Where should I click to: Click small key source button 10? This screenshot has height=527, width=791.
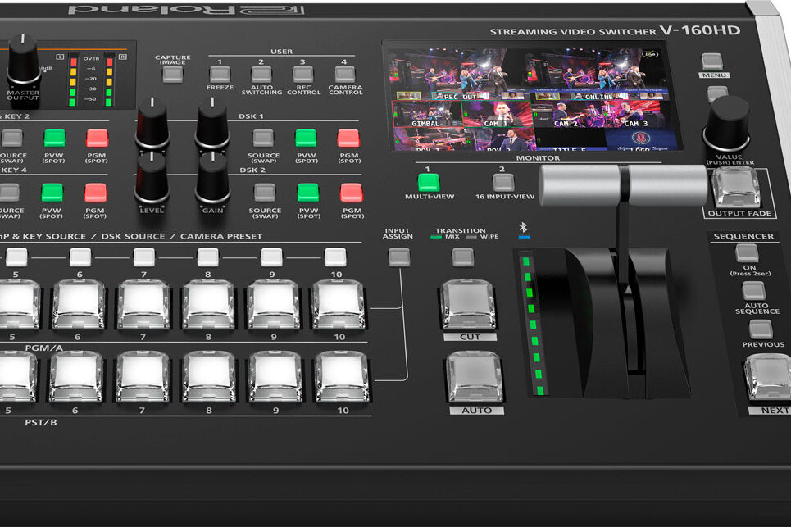click(335, 257)
